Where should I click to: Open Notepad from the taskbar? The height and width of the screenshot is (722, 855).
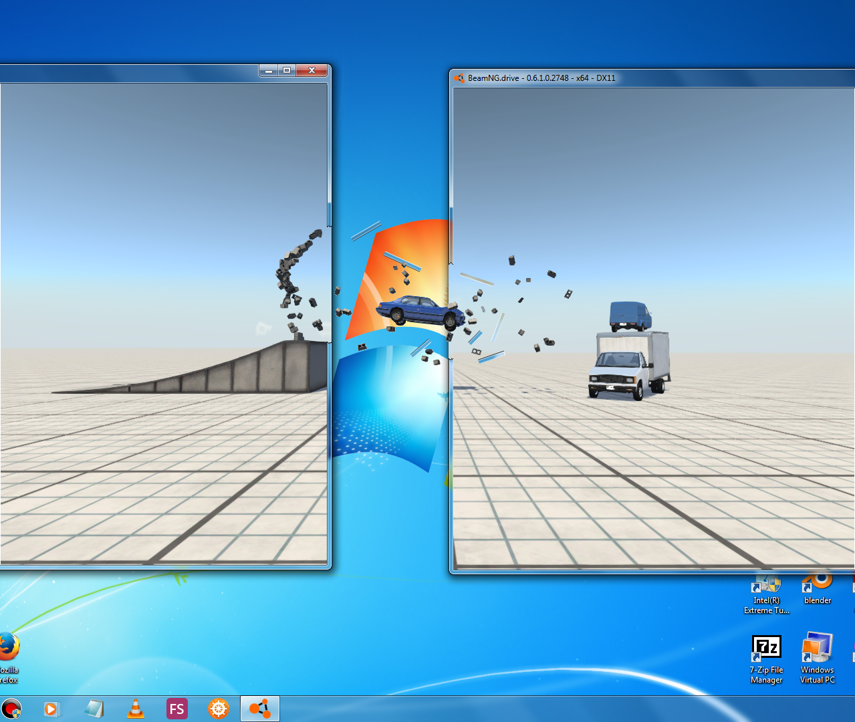94,709
